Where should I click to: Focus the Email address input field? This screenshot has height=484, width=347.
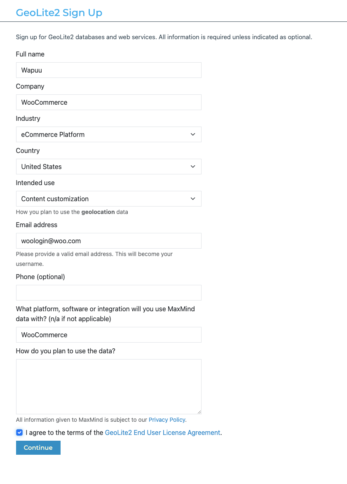point(108,241)
